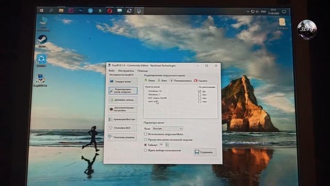Check default box for NST WinPE entry

click(x=200, y=98)
